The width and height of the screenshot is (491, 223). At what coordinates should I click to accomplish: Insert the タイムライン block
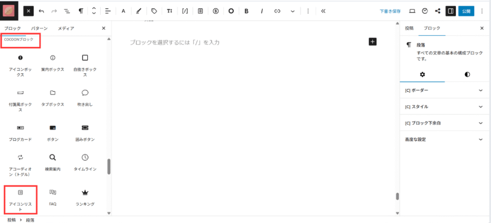pos(85,162)
